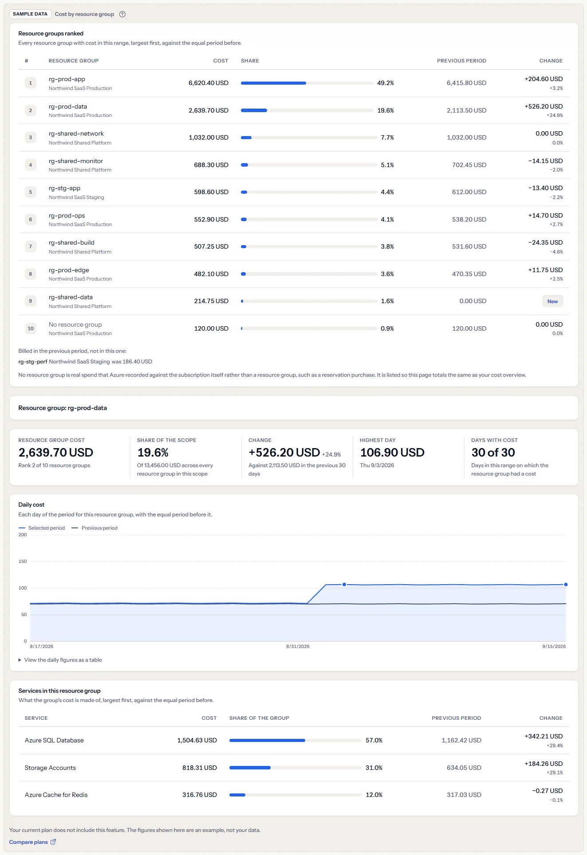The width and height of the screenshot is (587, 855).
Task: Select the rg-prod-ops resource group
Action: coord(67,215)
